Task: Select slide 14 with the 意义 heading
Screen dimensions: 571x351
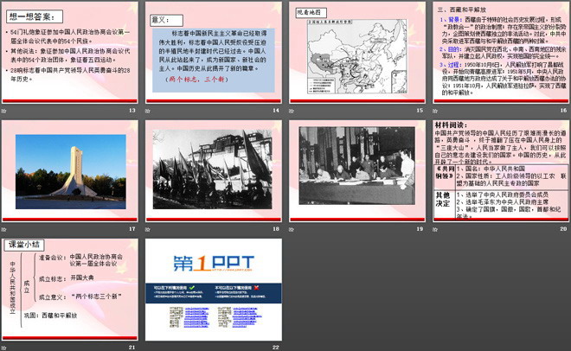Action: pyautogui.click(x=212, y=52)
